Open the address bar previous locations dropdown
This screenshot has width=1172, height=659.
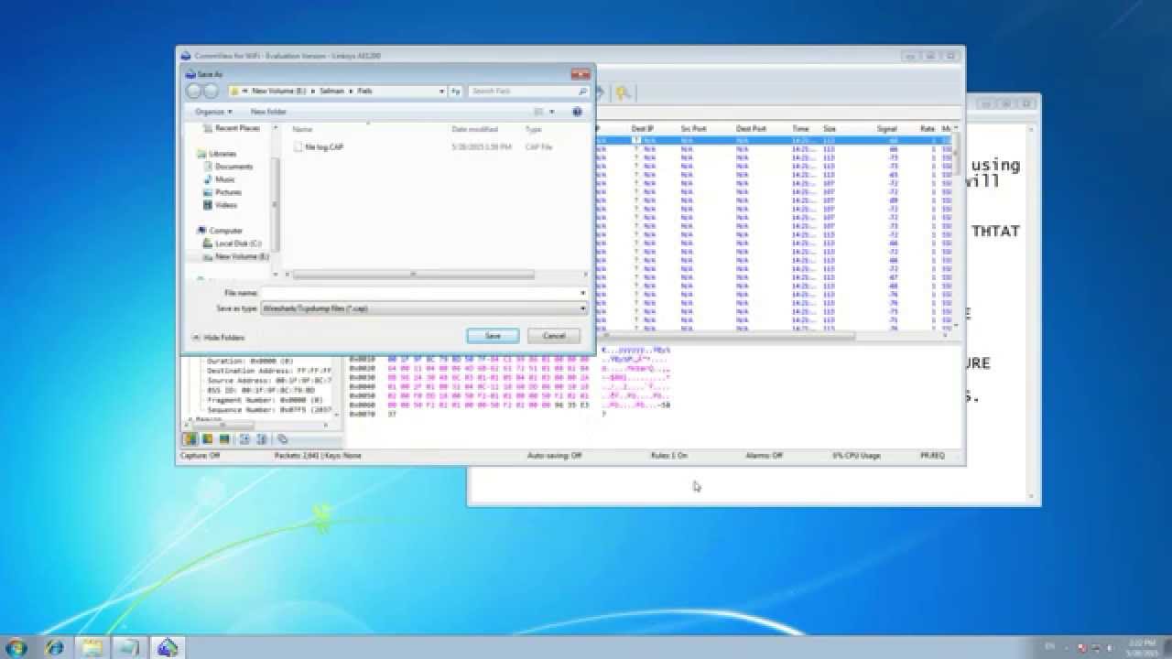[x=441, y=91]
